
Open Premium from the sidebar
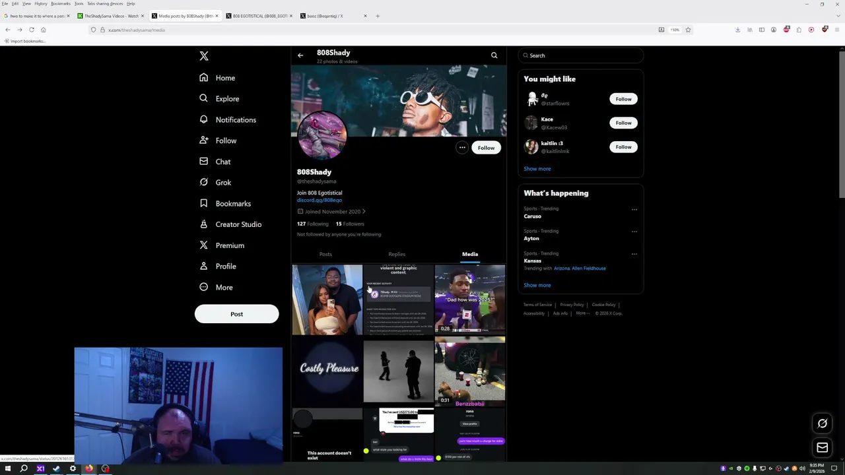click(222, 245)
